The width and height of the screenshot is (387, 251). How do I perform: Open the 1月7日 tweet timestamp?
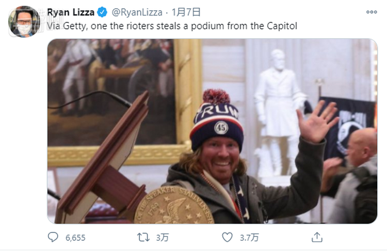186,12
